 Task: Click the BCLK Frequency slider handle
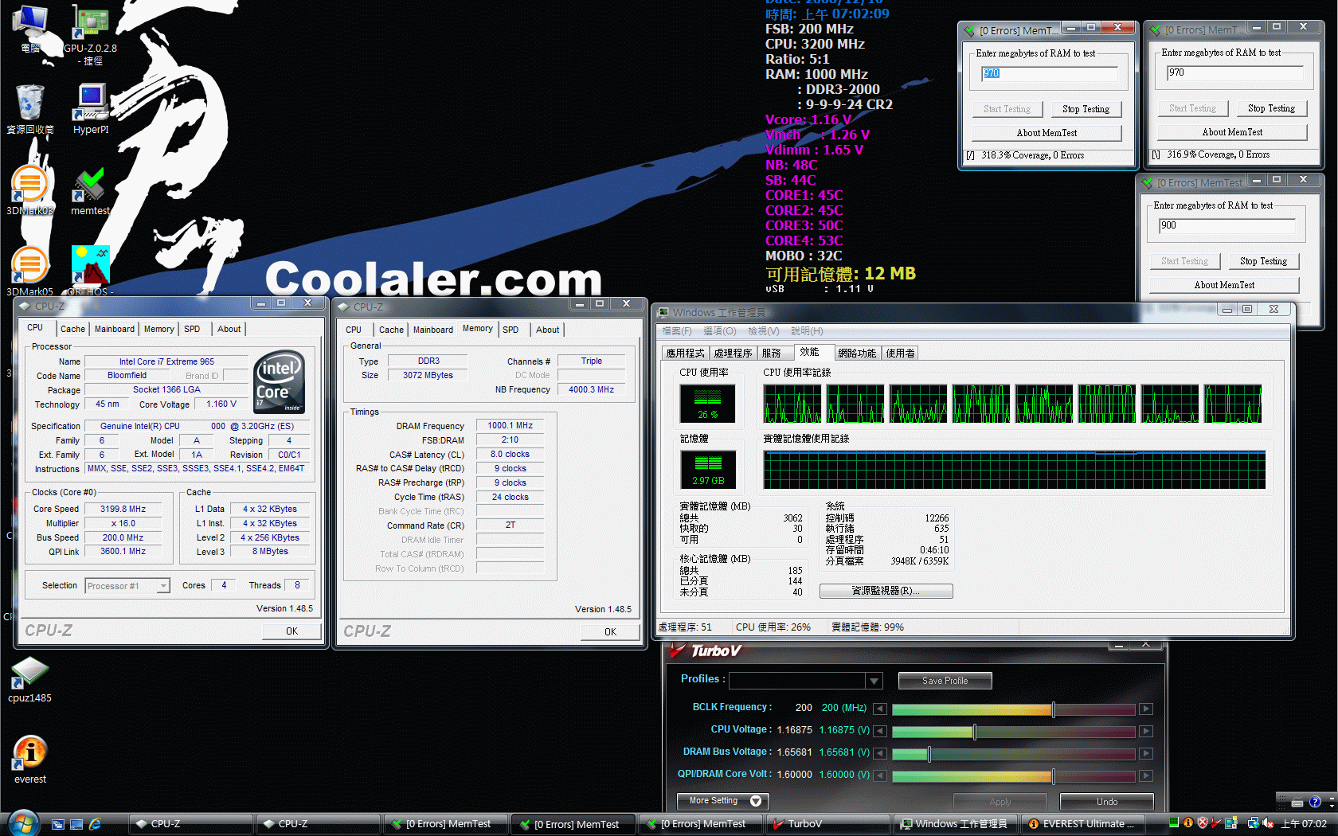(x=1053, y=709)
